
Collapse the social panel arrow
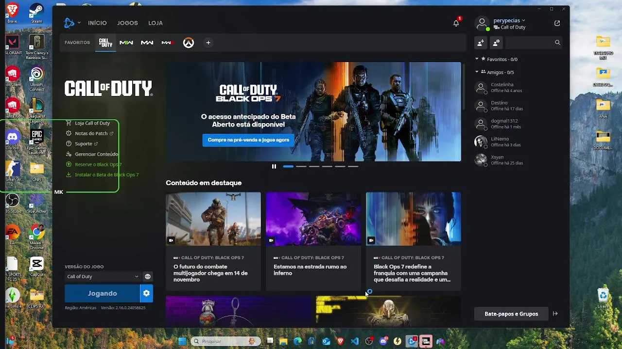click(x=555, y=314)
